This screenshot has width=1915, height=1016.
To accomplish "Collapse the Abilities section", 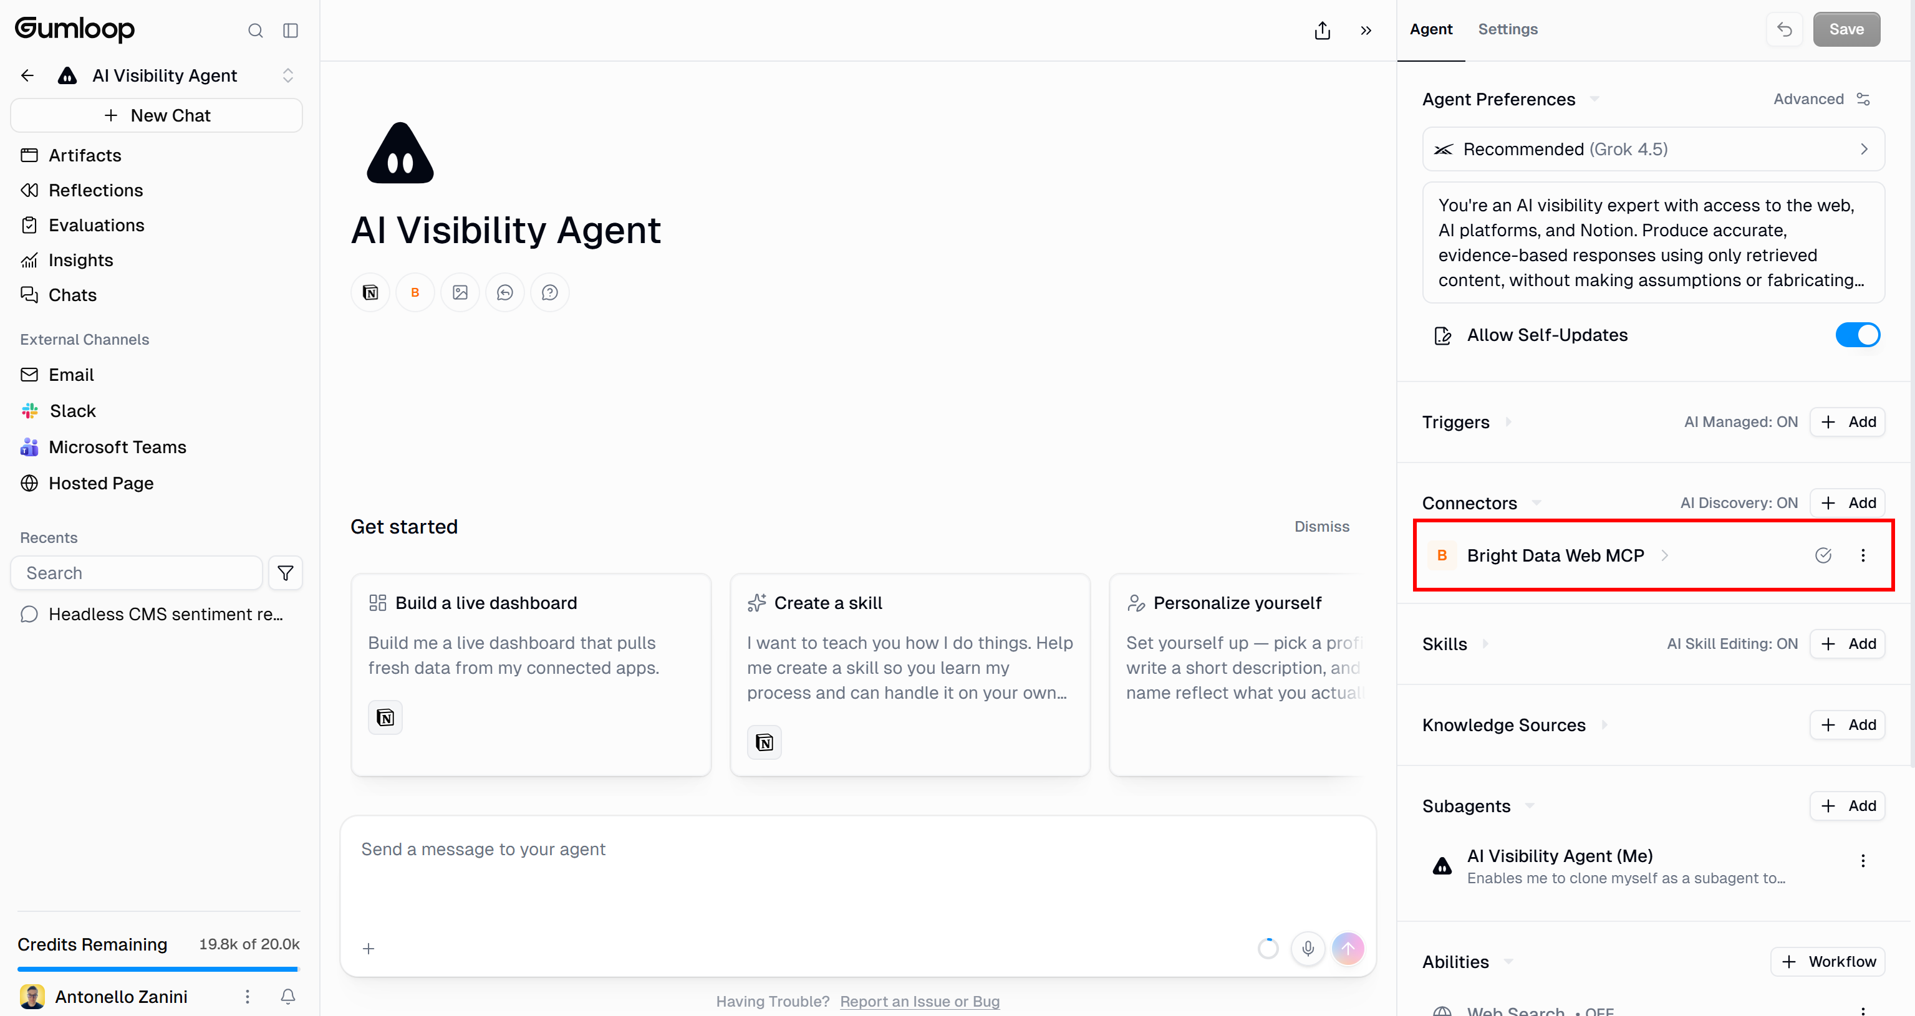I will pyautogui.click(x=1508, y=962).
